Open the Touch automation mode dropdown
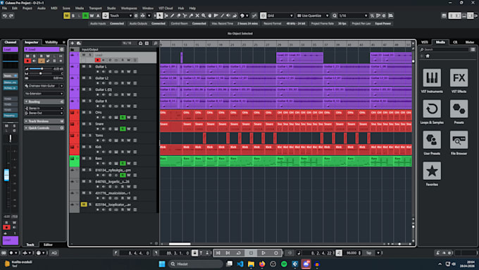 click(x=121, y=16)
